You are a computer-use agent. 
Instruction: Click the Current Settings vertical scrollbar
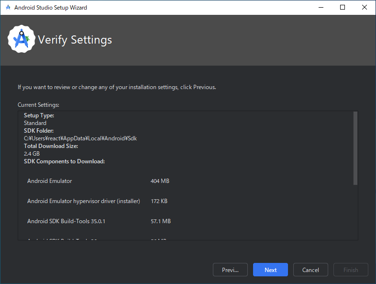click(x=355, y=148)
